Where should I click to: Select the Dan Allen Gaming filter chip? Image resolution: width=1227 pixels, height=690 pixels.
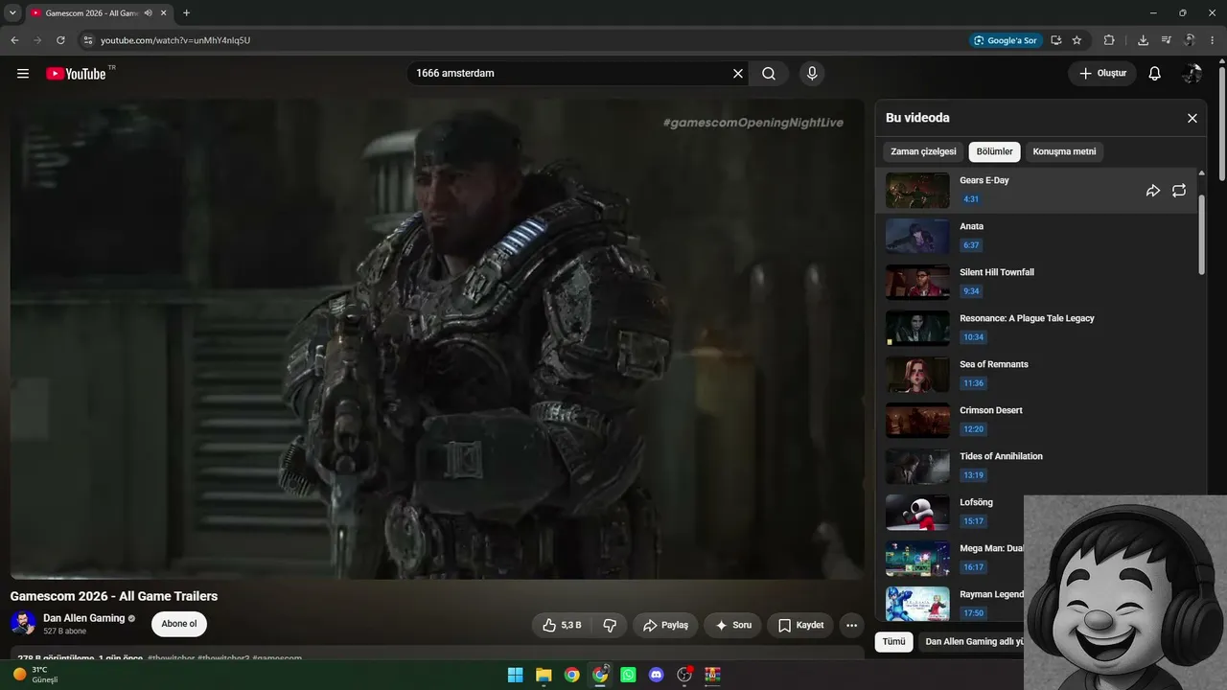coord(970,642)
